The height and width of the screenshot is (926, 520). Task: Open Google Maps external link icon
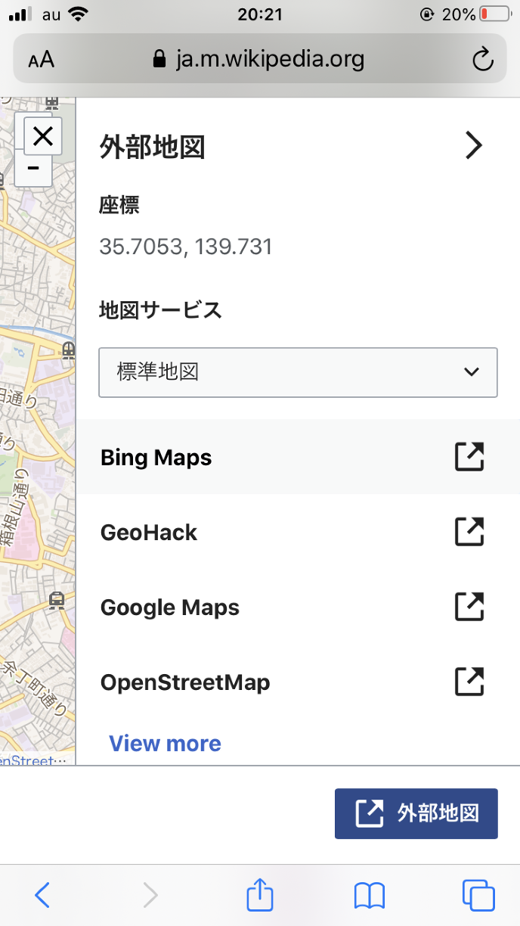[x=469, y=607]
